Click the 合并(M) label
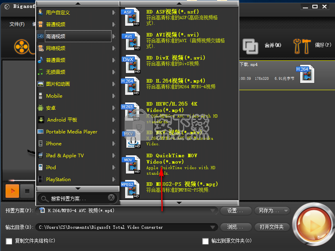This screenshot has height=251, width=335. pos(273,45)
